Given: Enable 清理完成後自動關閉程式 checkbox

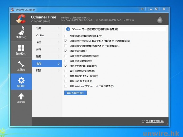Looking at the screenshot, I should 66,56.
